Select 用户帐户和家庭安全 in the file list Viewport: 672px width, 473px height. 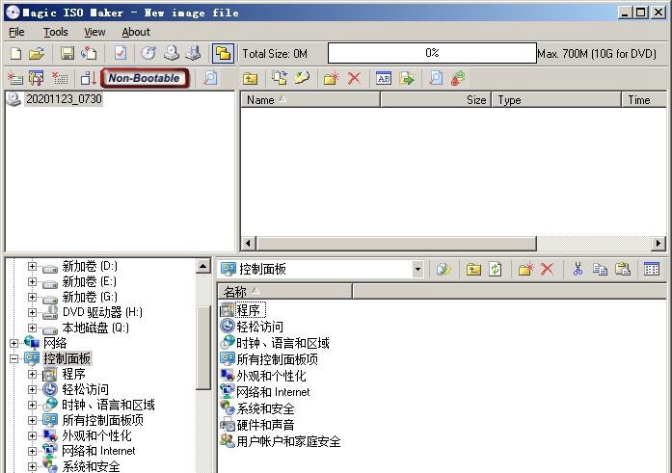(x=281, y=441)
